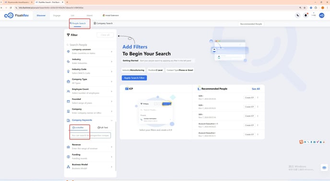This screenshot has width=330, height=181.
Task: Click the Industry Code filter icon
Action: (x=68, y=72)
